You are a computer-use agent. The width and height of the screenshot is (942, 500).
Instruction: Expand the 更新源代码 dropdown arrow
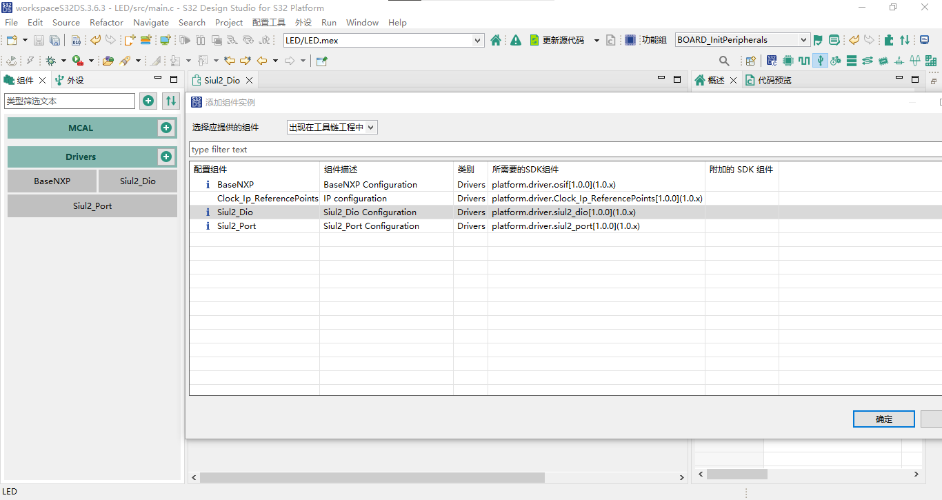point(597,41)
